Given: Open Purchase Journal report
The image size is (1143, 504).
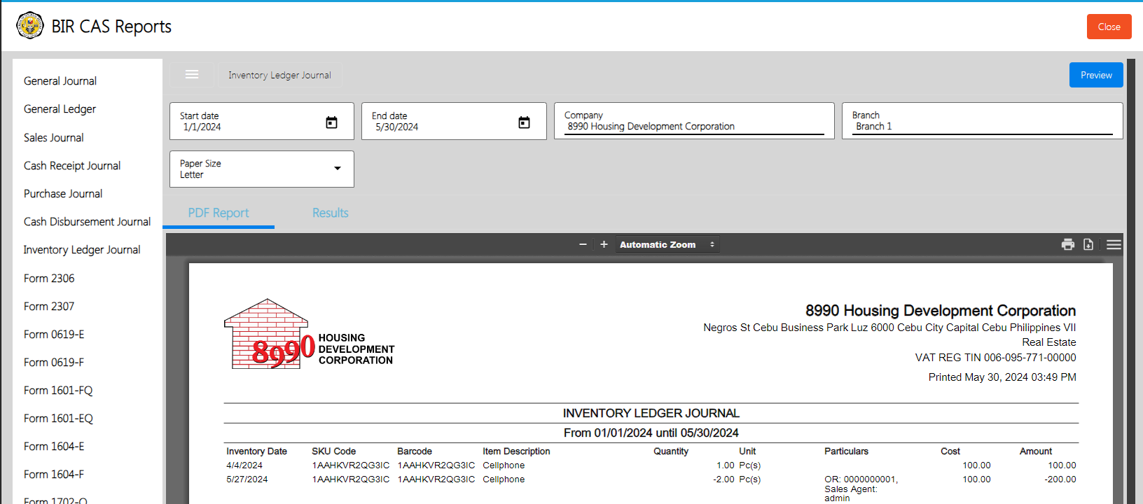Looking at the screenshot, I should click(x=63, y=194).
